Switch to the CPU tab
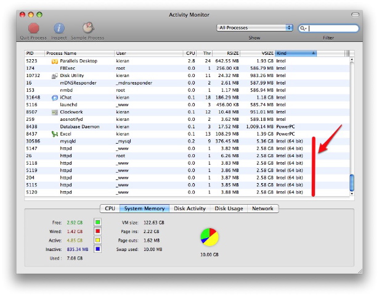This screenshot has height=296, width=379. [110, 208]
